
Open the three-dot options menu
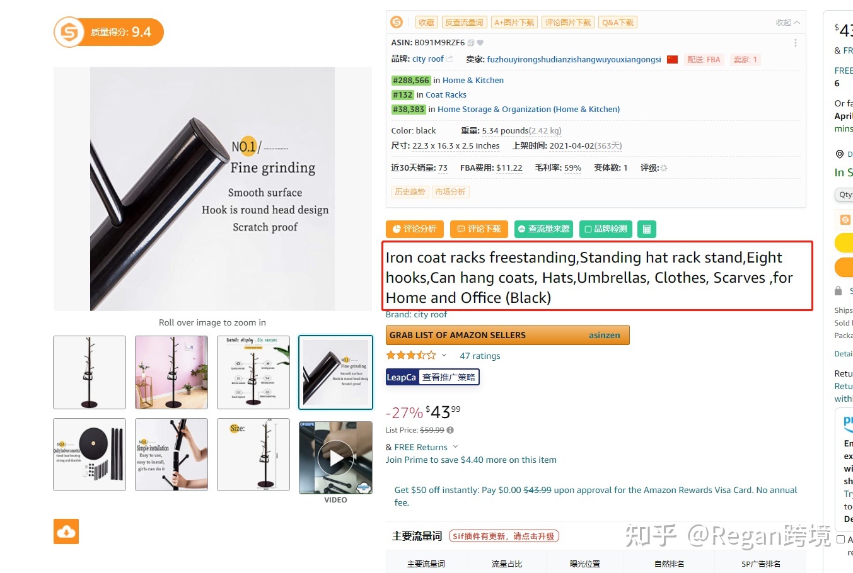coord(796,43)
